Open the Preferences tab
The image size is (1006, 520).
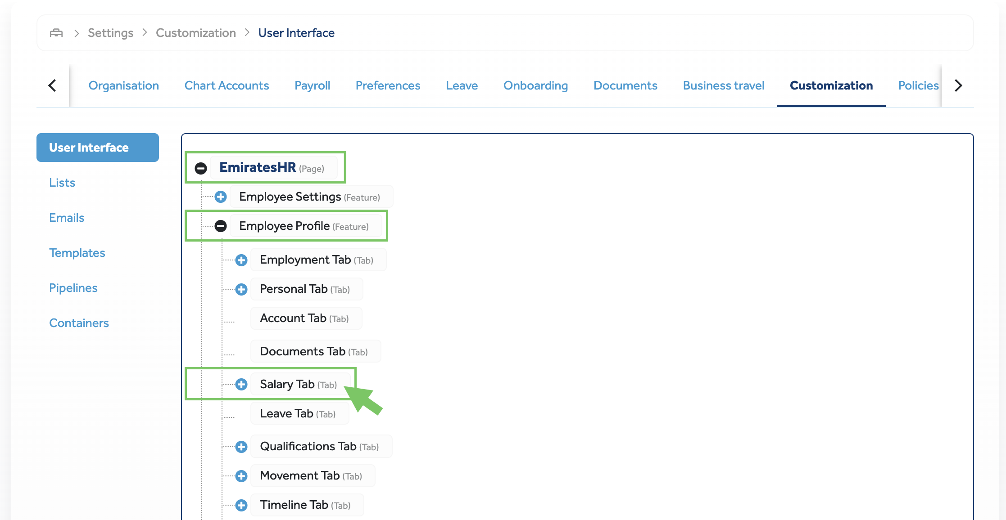[x=388, y=85]
